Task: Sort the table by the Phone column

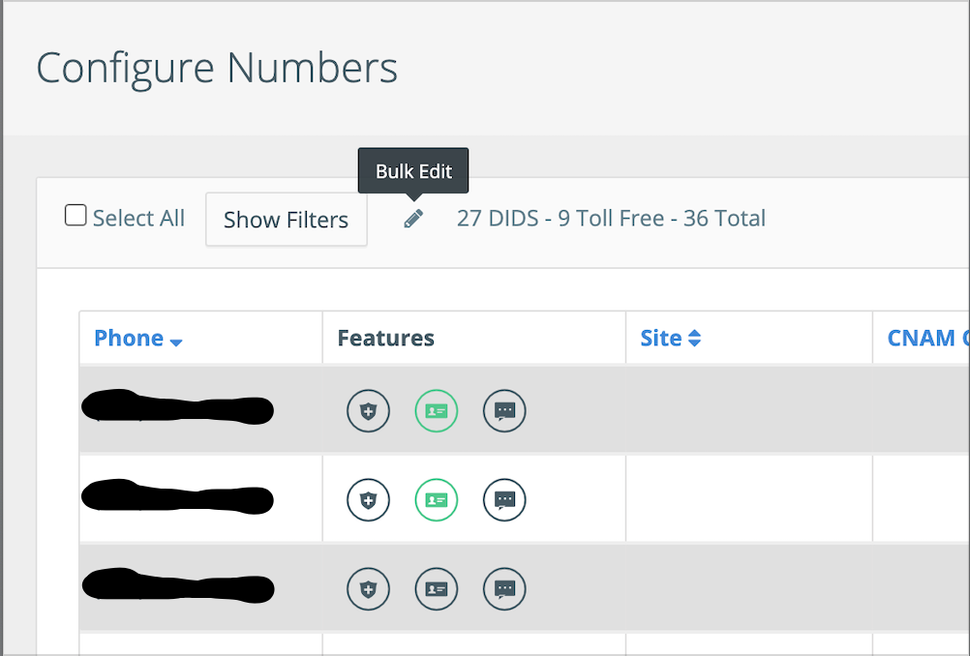Action: pyautogui.click(x=138, y=339)
